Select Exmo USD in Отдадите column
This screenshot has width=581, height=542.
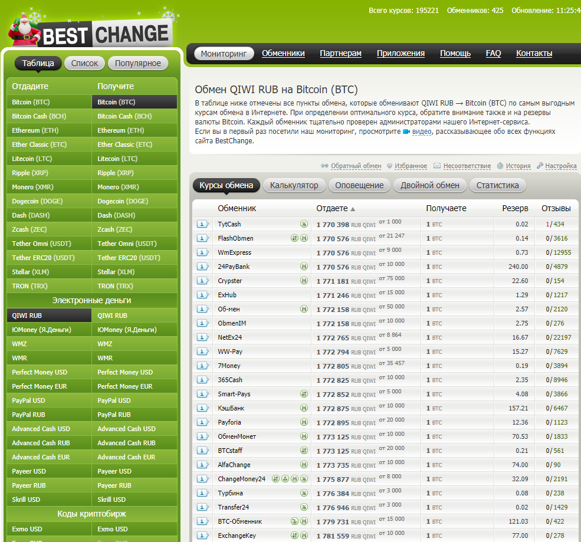[49, 529]
